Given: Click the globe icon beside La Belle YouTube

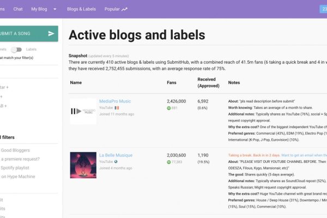Looking at the screenshot, I should coord(116,162).
